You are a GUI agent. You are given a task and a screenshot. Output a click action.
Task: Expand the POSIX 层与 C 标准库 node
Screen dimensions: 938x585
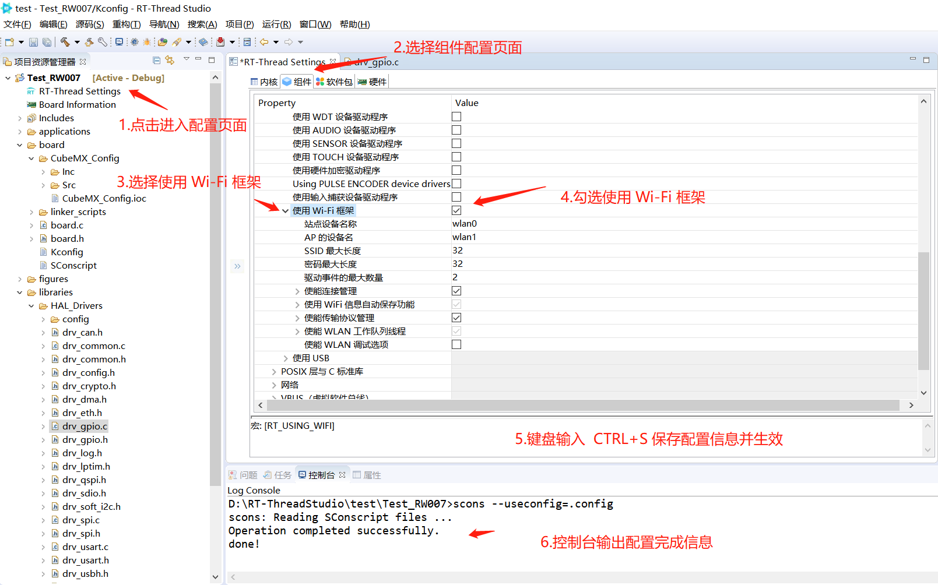point(274,371)
